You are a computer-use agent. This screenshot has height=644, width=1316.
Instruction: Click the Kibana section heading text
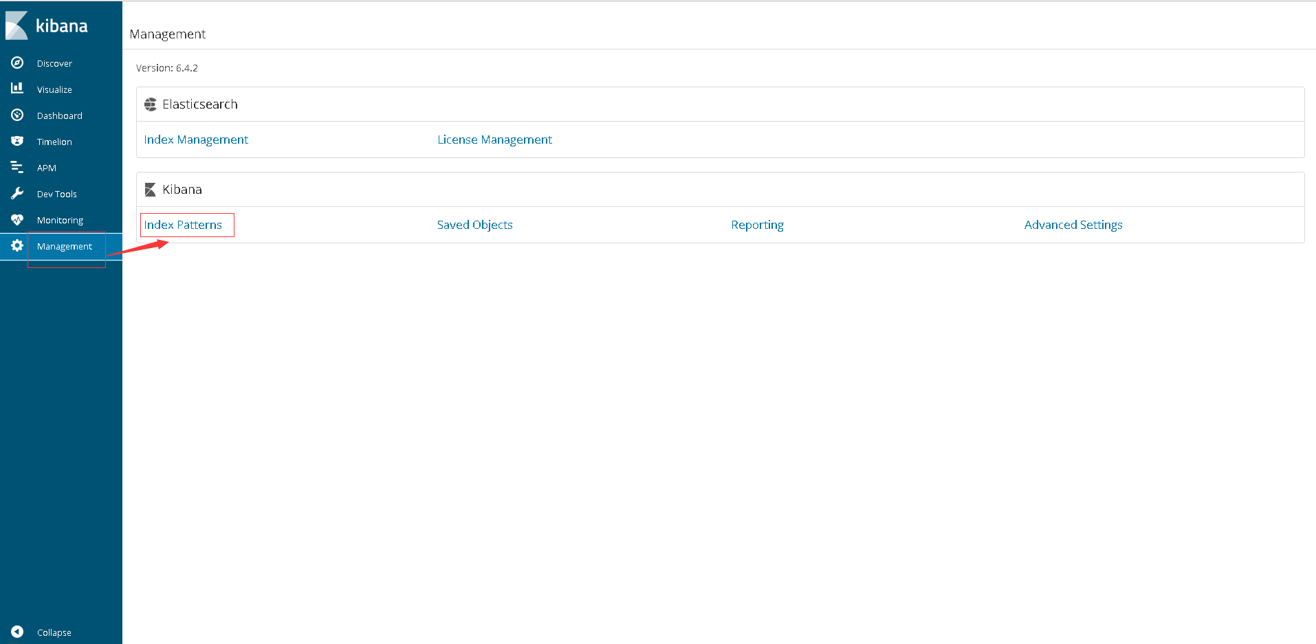[182, 190]
